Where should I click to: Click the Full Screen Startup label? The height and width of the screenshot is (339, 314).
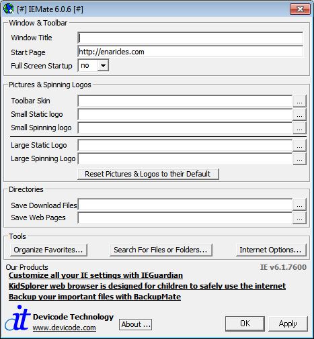click(42, 66)
